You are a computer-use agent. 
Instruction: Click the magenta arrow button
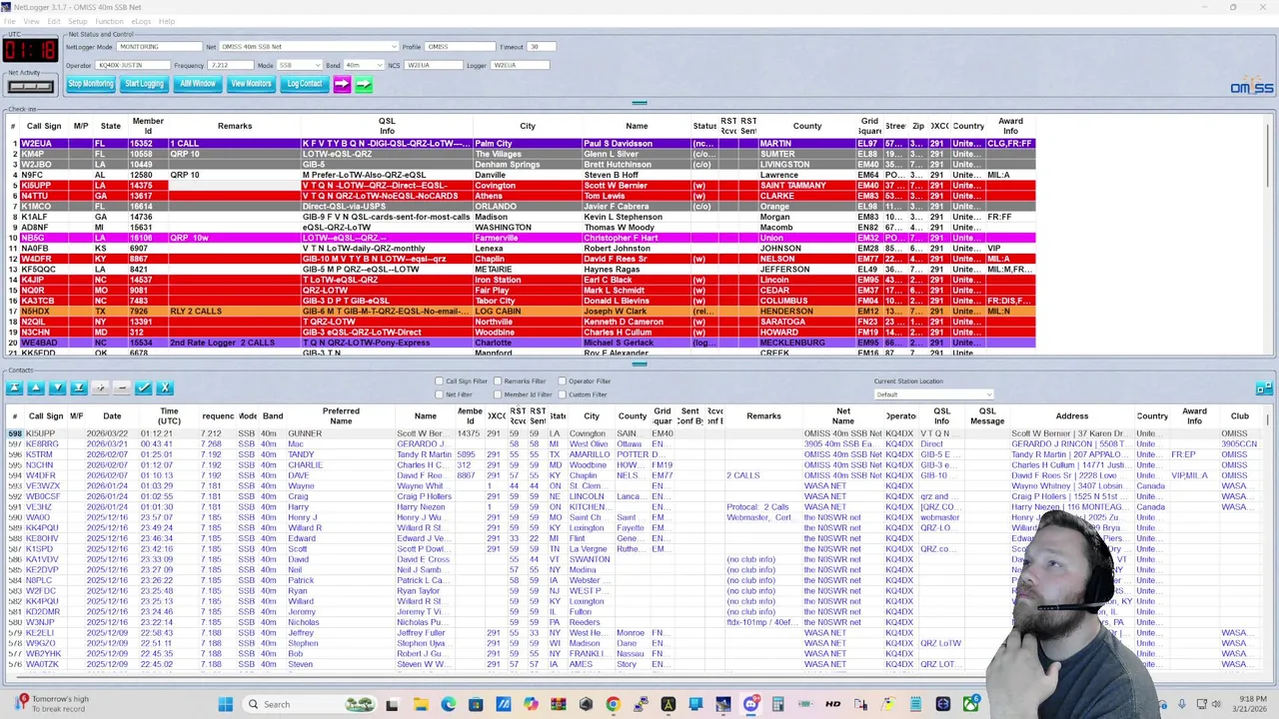point(342,84)
